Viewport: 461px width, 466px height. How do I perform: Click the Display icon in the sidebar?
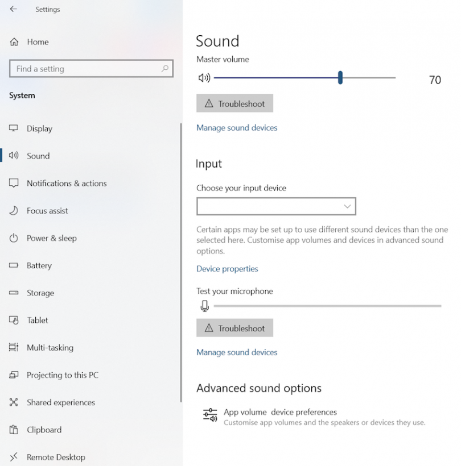coord(16,128)
